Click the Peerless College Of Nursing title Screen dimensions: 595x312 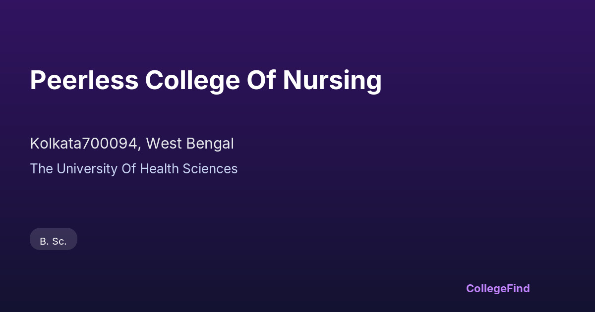[x=206, y=80]
